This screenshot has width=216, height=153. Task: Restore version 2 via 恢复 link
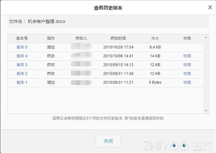(187, 74)
